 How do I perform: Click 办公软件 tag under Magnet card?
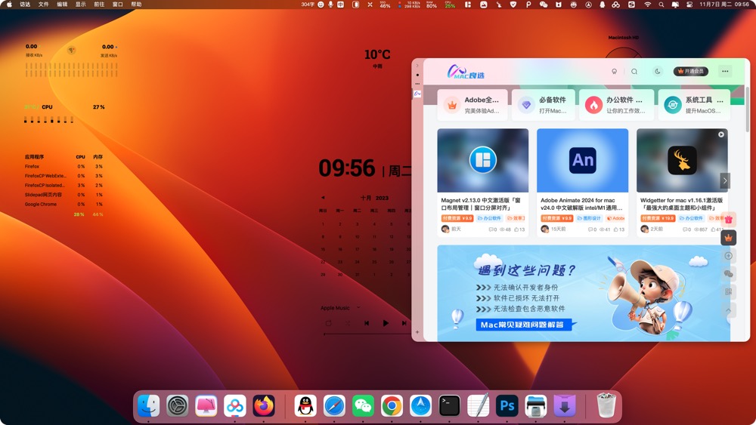pos(489,218)
